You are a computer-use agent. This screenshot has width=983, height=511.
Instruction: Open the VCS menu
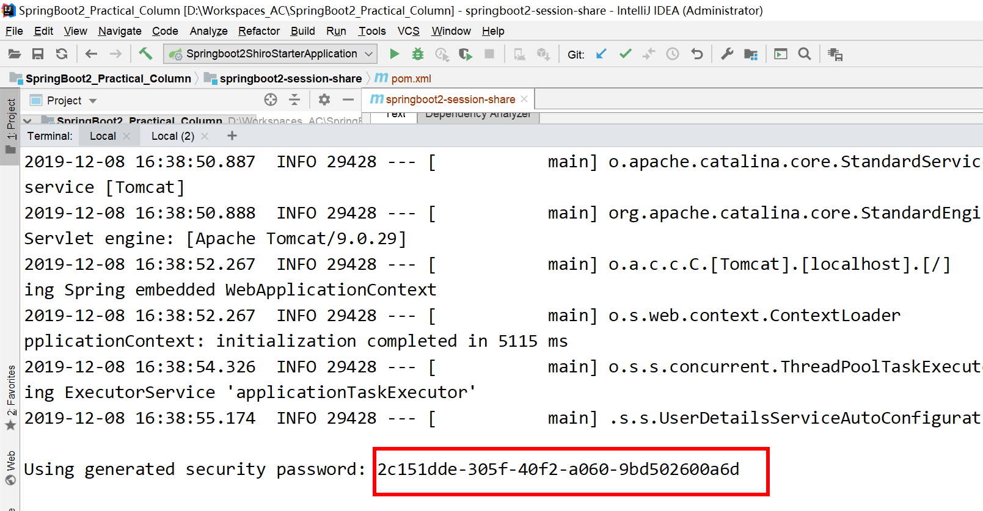point(409,31)
